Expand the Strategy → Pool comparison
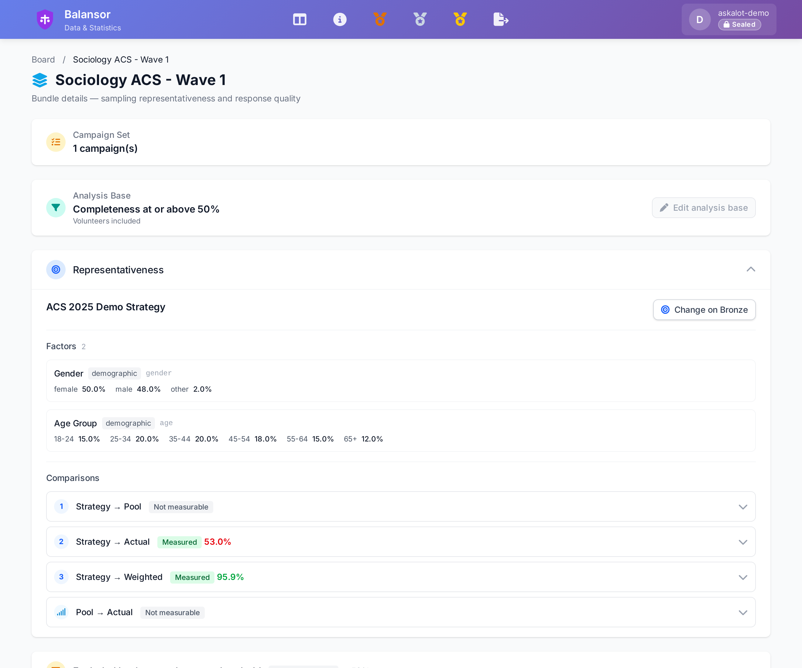802x668 pixels. point(743,507)
